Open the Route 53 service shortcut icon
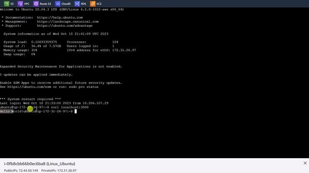This screenshot has height=173, width=309. [x=36, y=3]
